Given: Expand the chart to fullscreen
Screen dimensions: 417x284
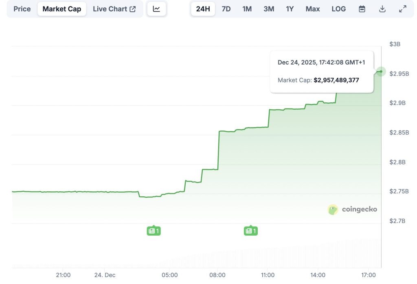Looking at the screenshot, I should coord(403,9).
